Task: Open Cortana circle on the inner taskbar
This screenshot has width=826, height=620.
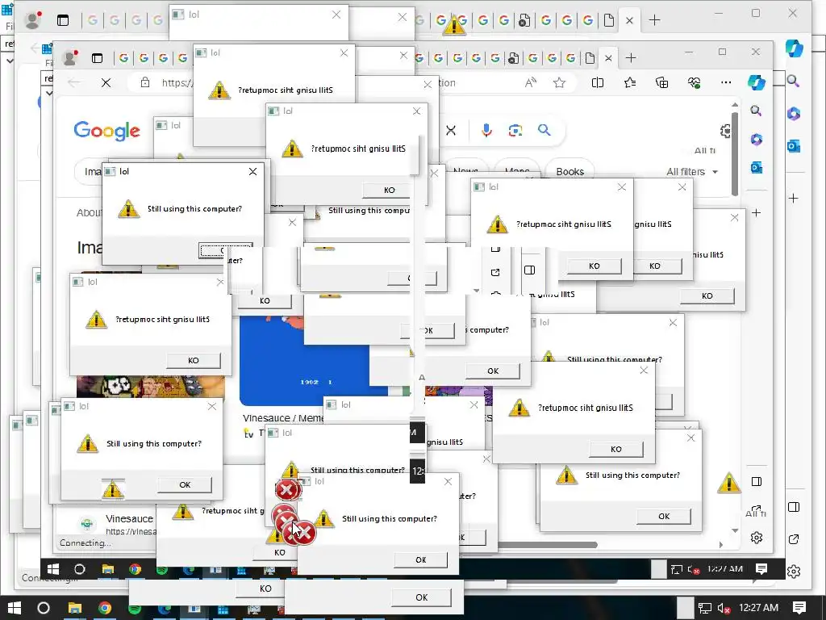Action: coord(80,569)
